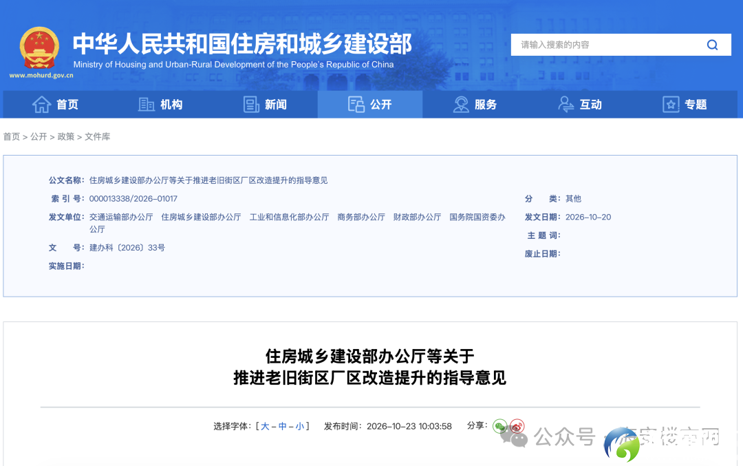Click the document icon beside 公开
This screenshot has width=743, height=466.
(356, 105)
